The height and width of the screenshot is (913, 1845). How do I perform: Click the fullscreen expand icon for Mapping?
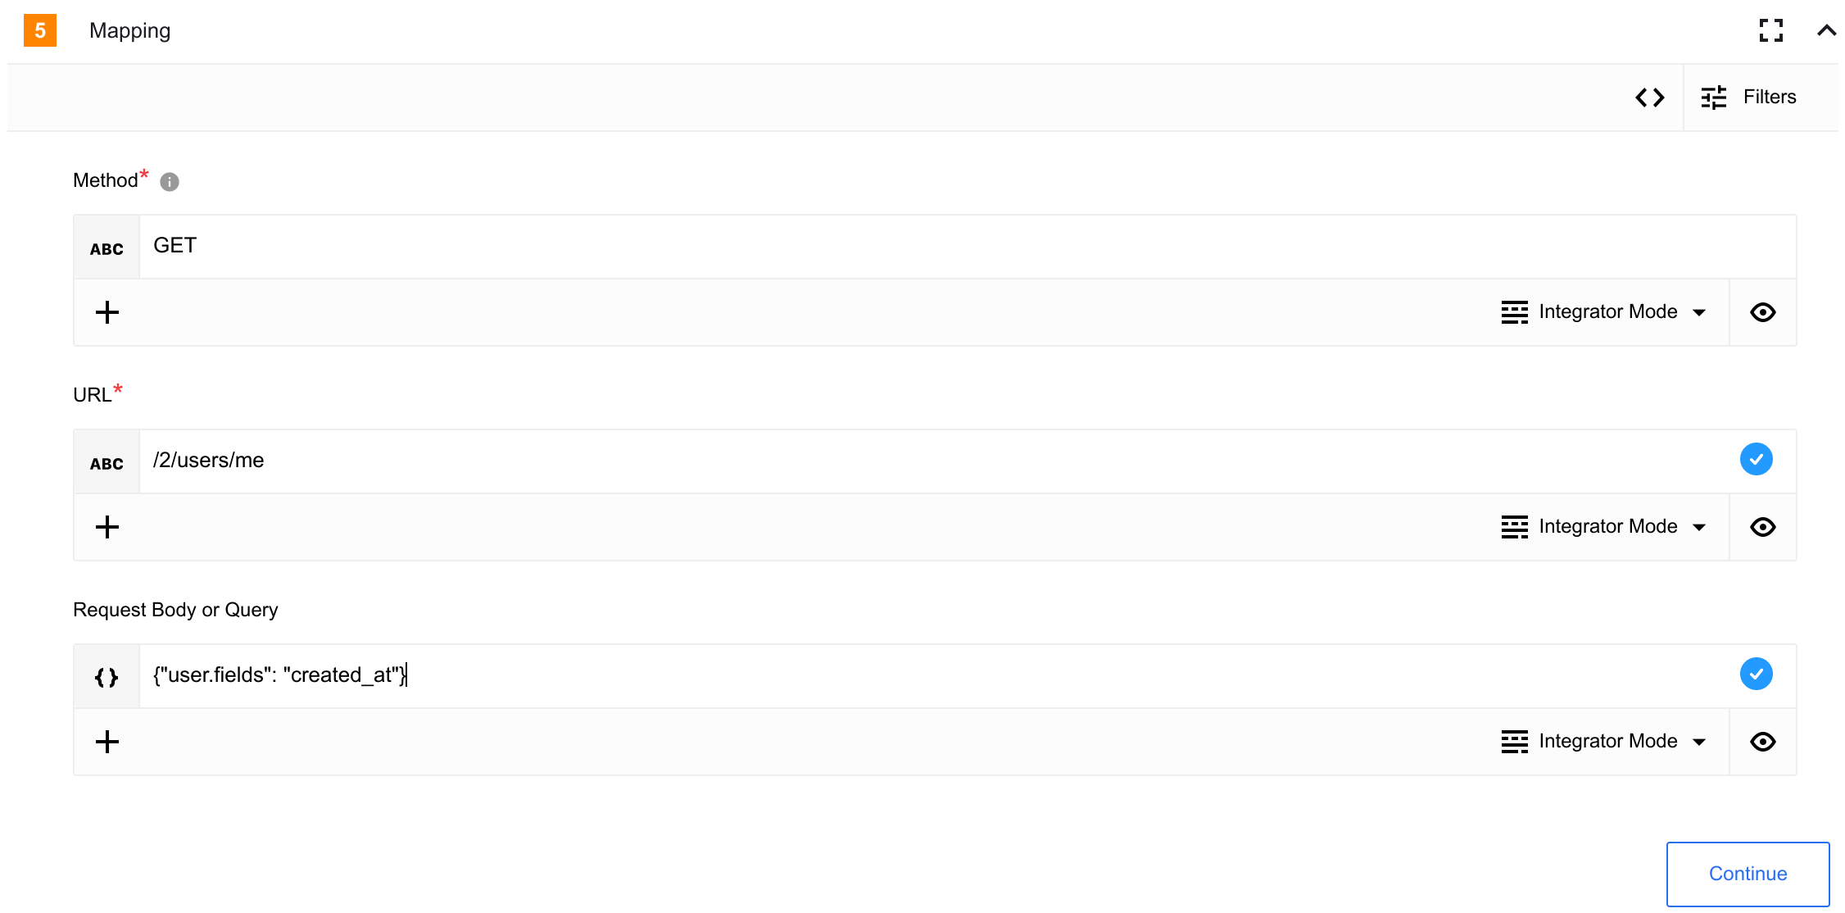(x=1771, y=30)
